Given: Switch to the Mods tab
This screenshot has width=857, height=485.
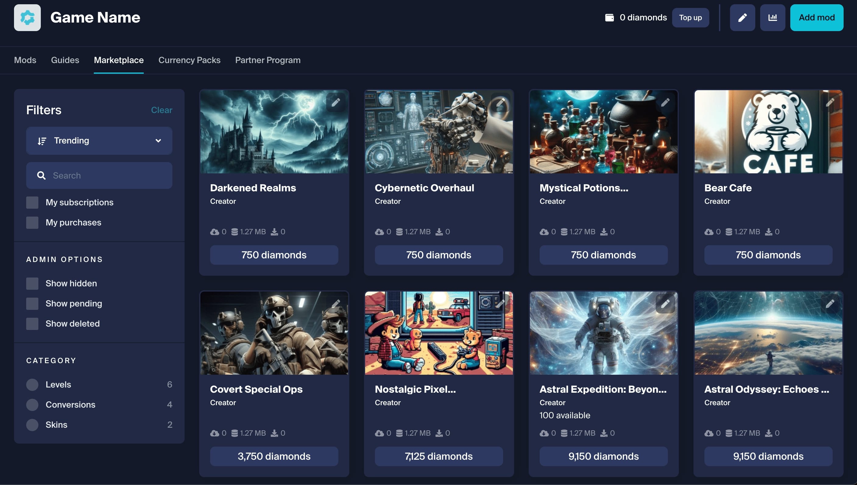Looking at the screenshot, I should (x=25, y=60).
